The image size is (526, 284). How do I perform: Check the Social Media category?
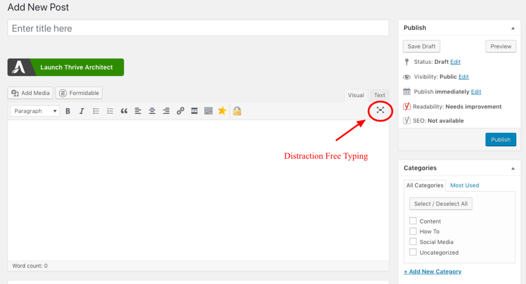click(x=413, y=242)
